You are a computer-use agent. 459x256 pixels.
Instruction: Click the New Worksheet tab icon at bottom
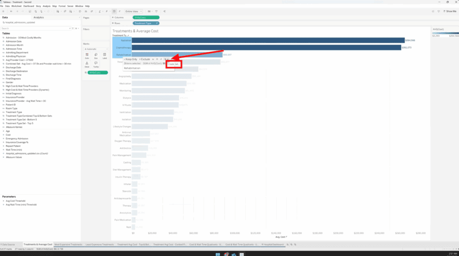287,245
